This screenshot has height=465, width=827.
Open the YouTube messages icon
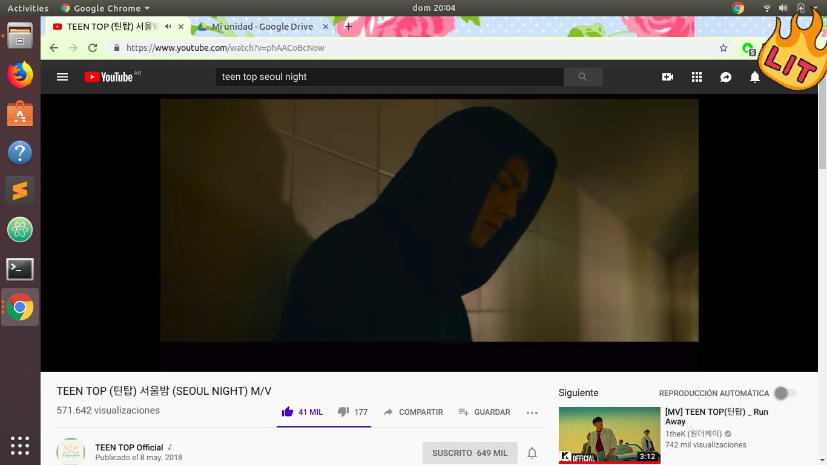[x=726, y=77]
